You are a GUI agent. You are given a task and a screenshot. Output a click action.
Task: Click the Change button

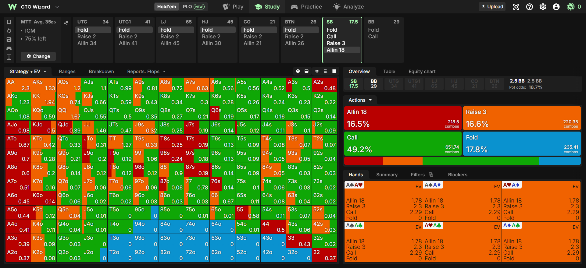tap(38, 56)
